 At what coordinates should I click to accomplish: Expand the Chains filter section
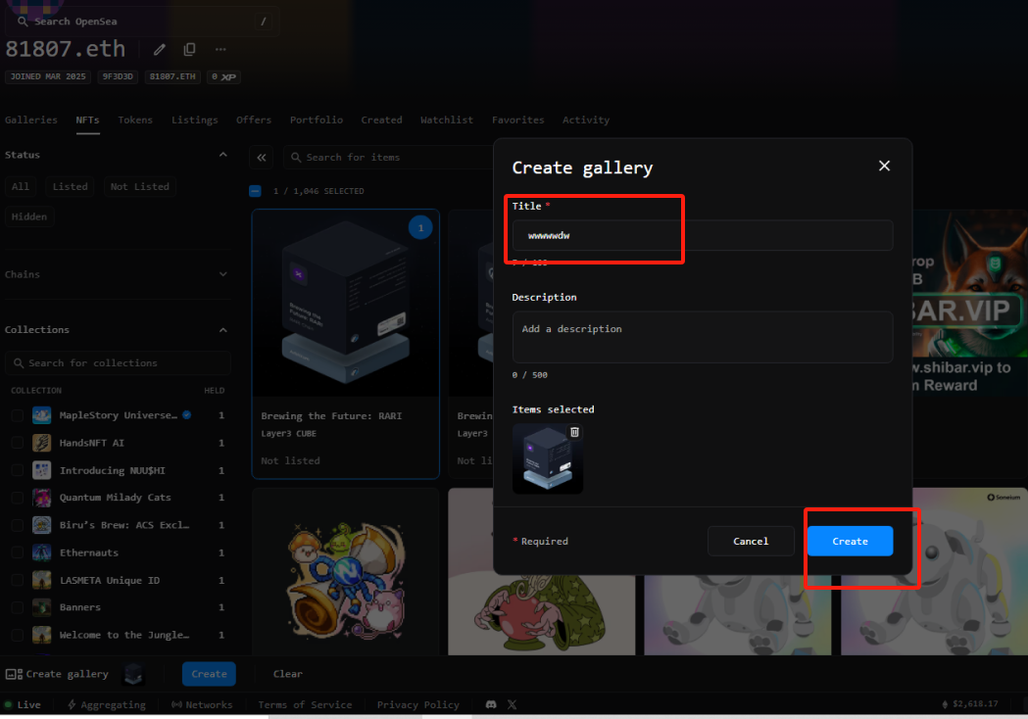(222, 274)
